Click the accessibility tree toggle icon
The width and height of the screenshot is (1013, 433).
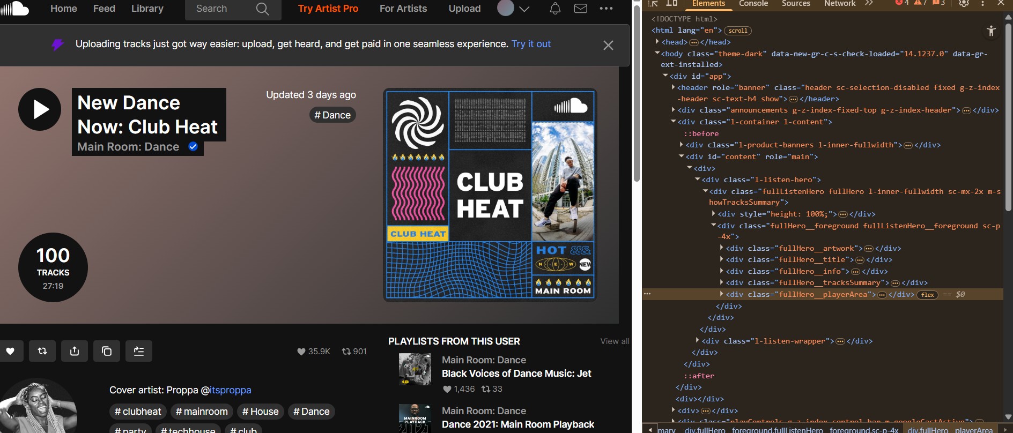(991, 31)
